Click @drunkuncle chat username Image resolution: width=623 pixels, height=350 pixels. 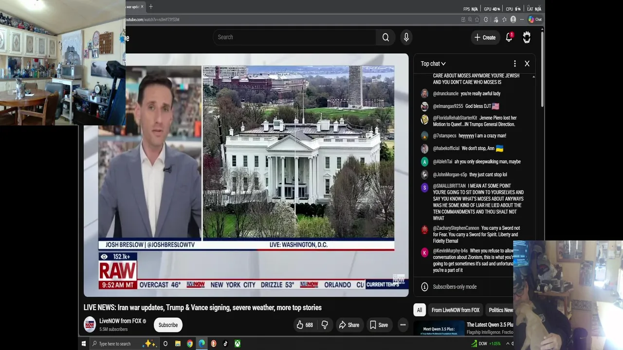pyautogui.click(x=446, y=94)
